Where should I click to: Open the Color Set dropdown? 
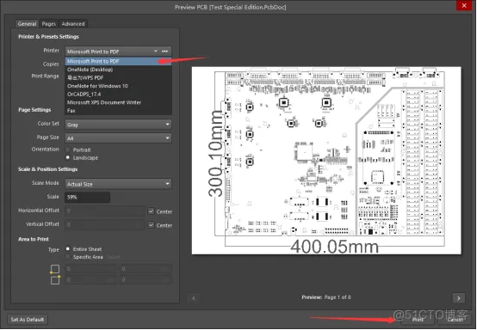pyautogui.click(x=118, y=125)
